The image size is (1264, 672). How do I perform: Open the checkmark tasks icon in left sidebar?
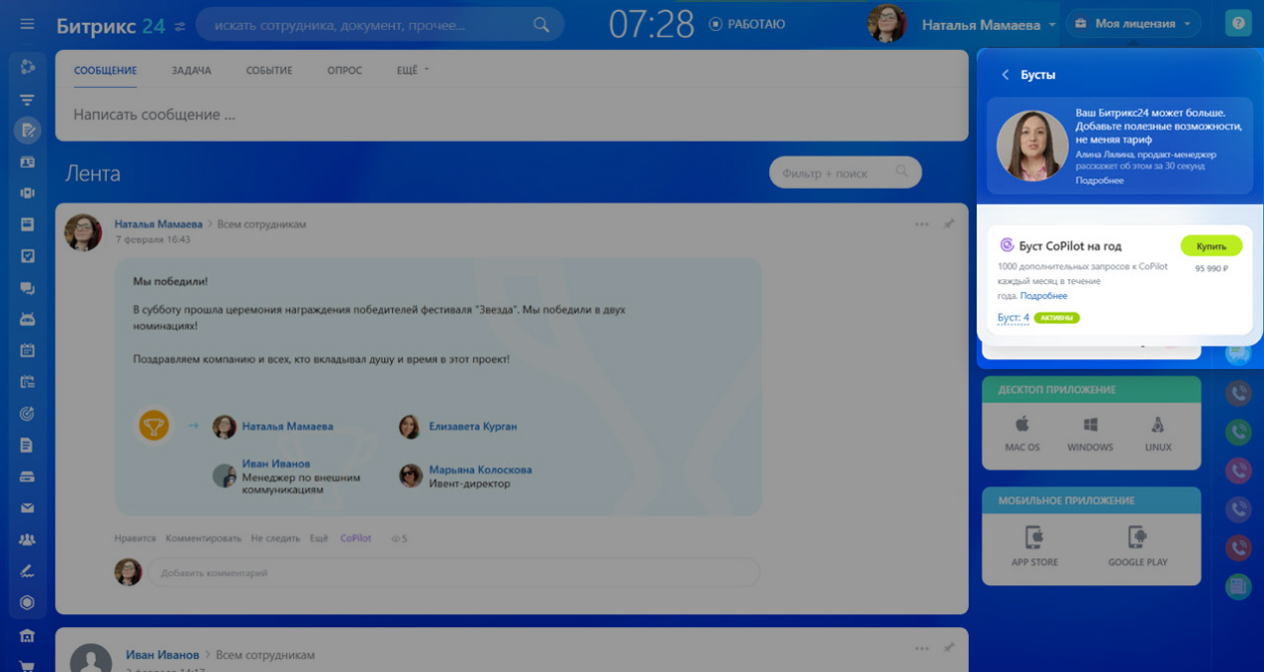(27, 256)
